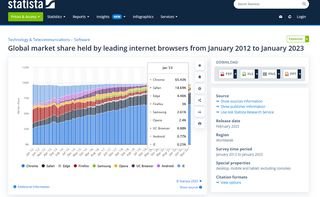Open the Software breadcrumb link

82,40
